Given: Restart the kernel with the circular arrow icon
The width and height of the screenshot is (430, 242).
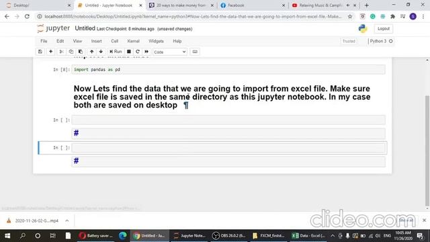Looking at the screenshot, I should click(x=138, y=52).
